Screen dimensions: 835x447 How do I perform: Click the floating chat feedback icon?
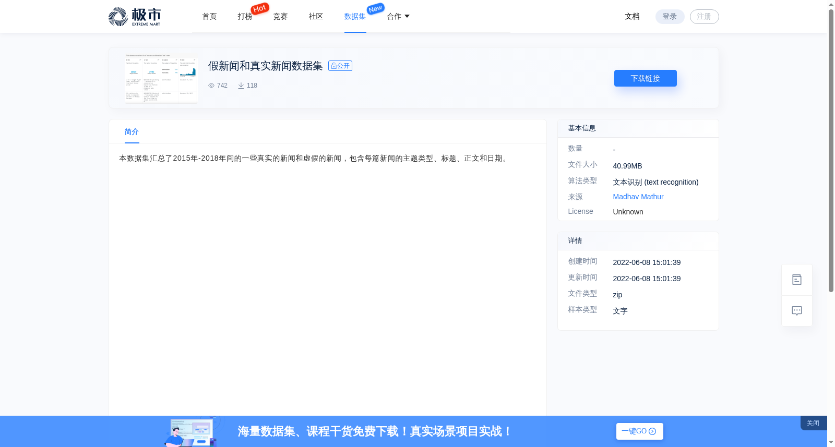pyautogui.click(x=797, y=311)
